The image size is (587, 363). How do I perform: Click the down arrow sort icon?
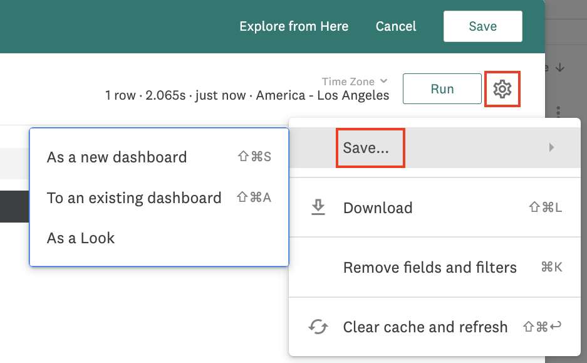coord(559,67)
